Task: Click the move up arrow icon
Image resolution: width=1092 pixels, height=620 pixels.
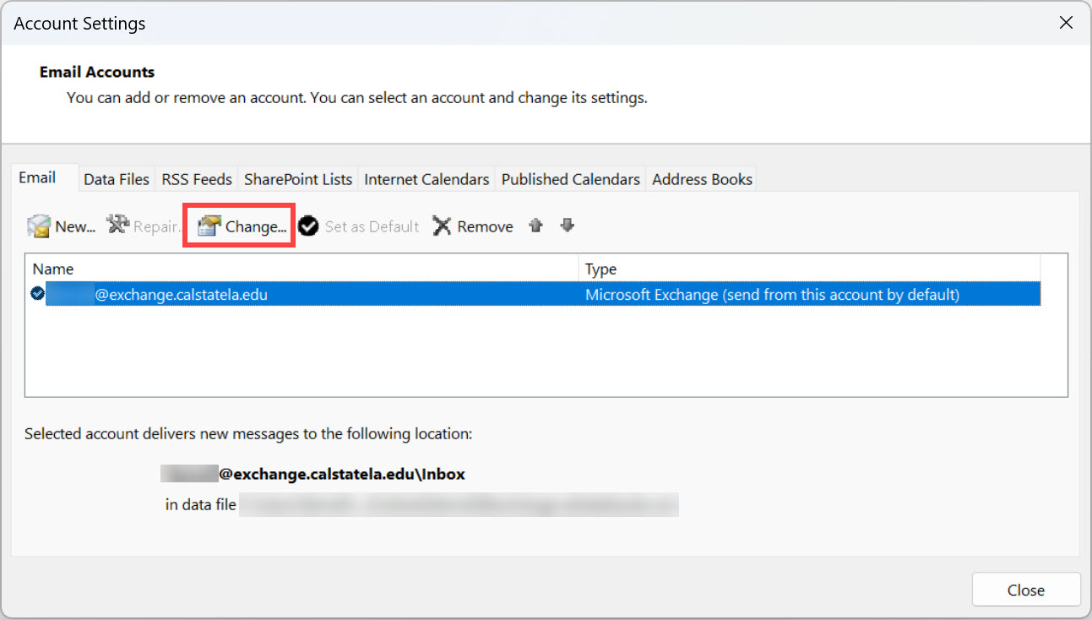Action: (536, 226)
